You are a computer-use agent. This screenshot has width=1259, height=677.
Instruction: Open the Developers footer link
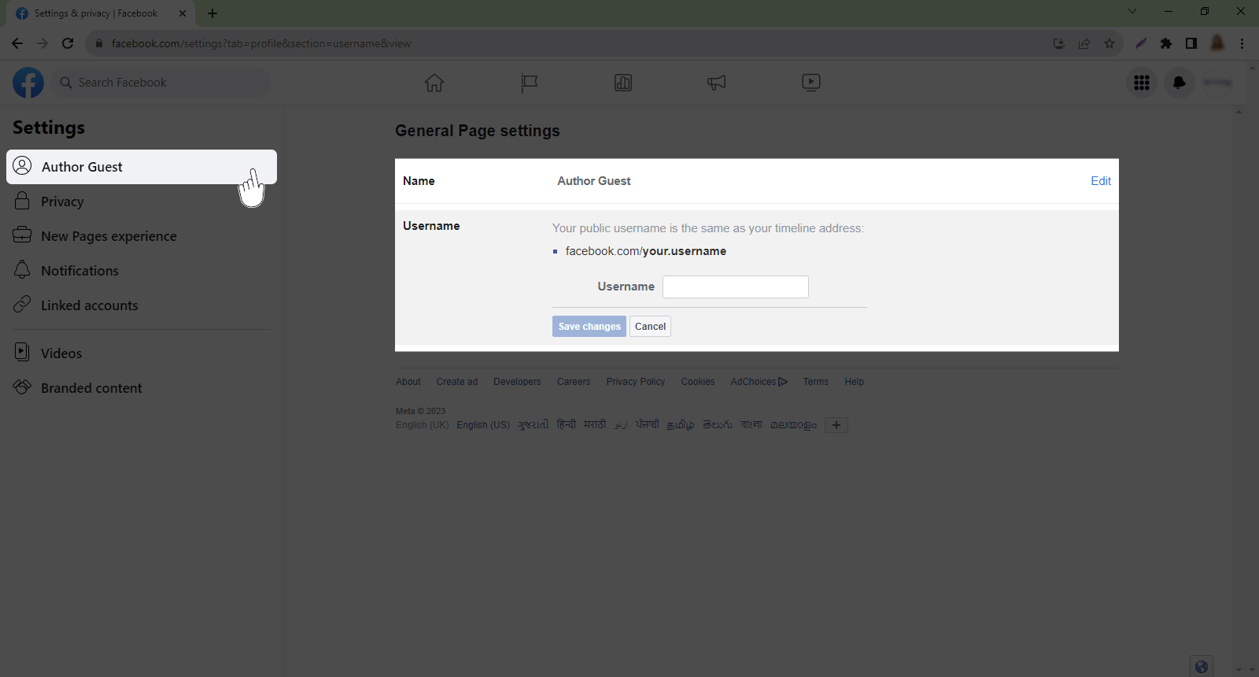point(517,382)
